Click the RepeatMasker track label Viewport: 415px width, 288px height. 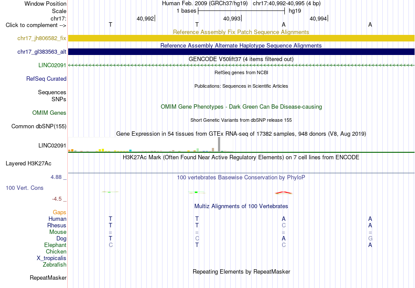point(48,278)
